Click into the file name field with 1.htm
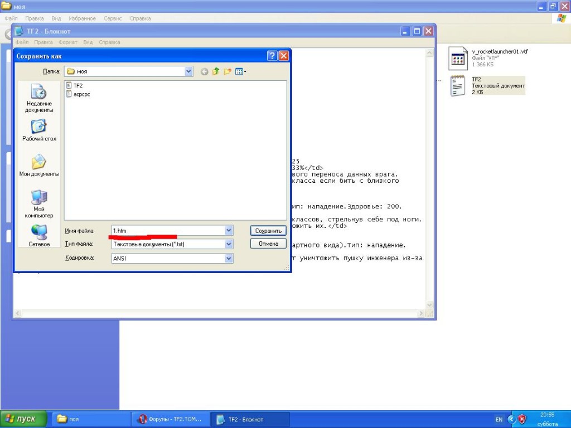This screenshot has width=571, height=428. pos(168,230)
